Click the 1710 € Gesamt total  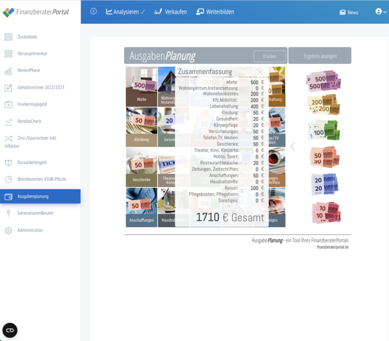tap(230, 218)
